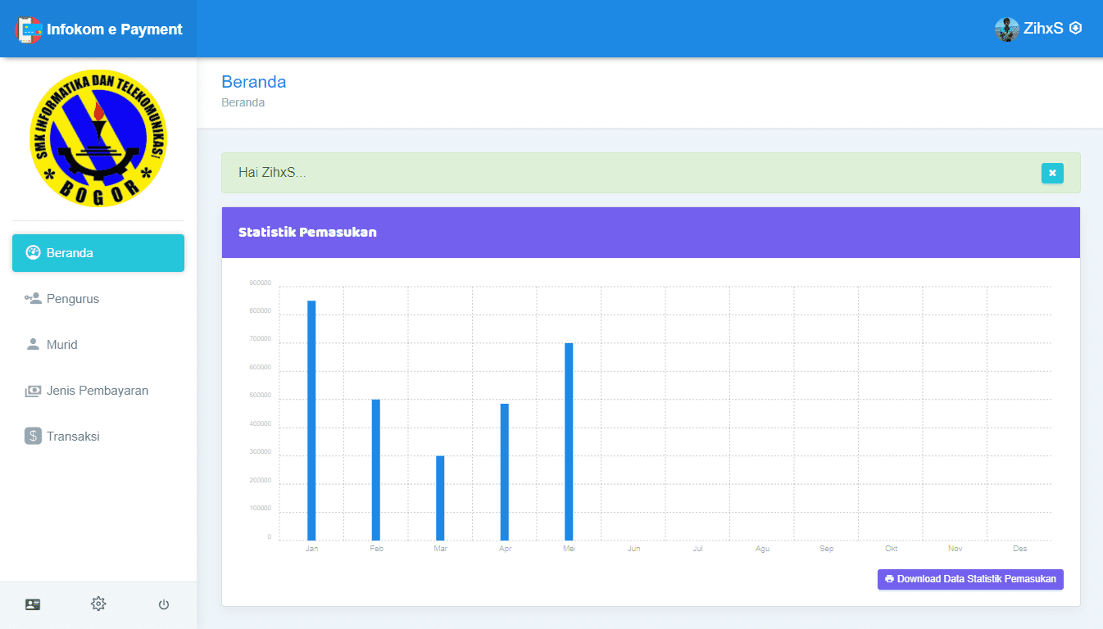Click the ZihxS username in header
Image resolution: width=1103 pixels, height=629 pixels.
pyautogui.click(x=1043, y=29)
